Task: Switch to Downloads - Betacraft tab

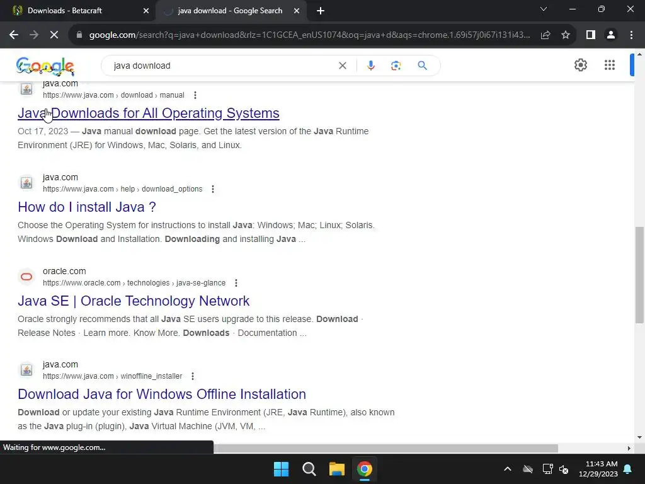Action: [65, 11]
